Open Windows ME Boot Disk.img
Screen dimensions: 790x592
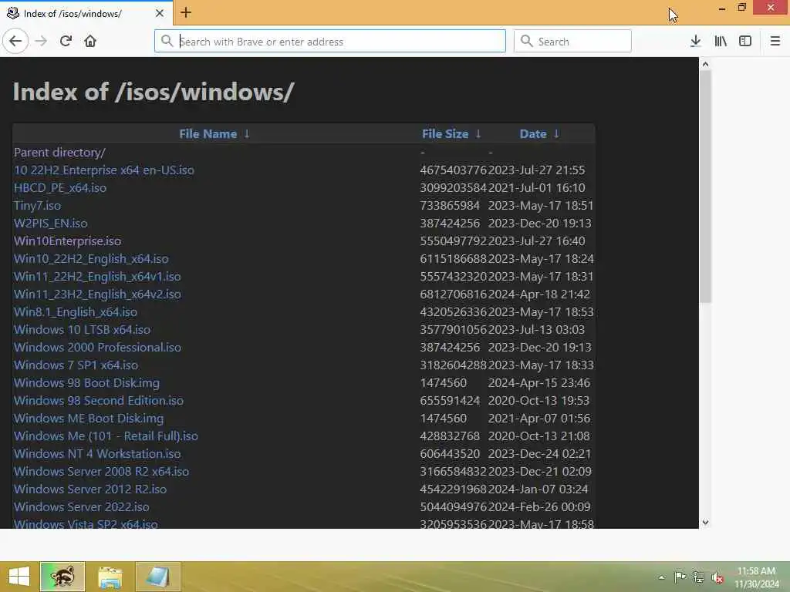coord(89,419)
